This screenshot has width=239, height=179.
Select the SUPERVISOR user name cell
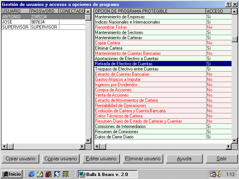[16, 27]
